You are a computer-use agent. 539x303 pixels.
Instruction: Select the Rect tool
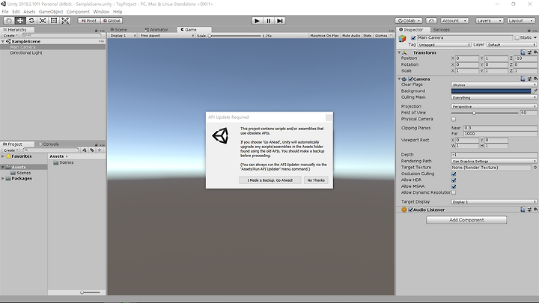click(54, 21)
